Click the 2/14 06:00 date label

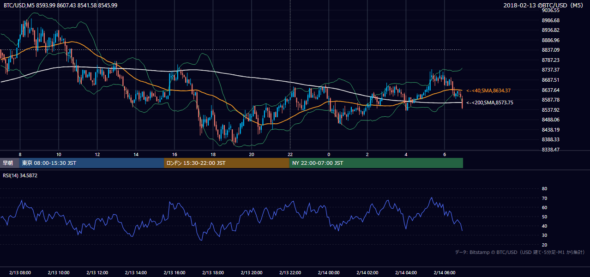point(445,273)
